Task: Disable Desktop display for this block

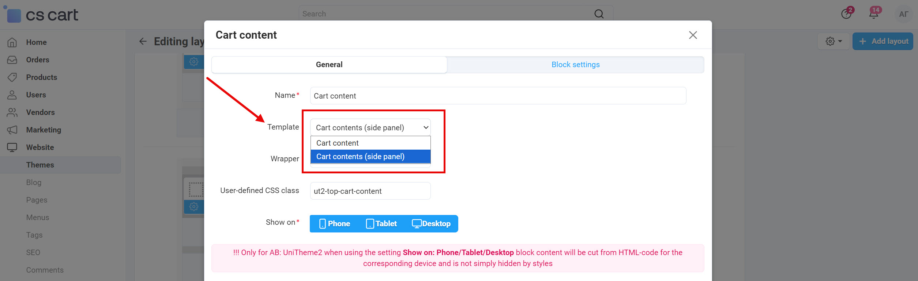Action: pyautogui.click(x=432, y=223)
